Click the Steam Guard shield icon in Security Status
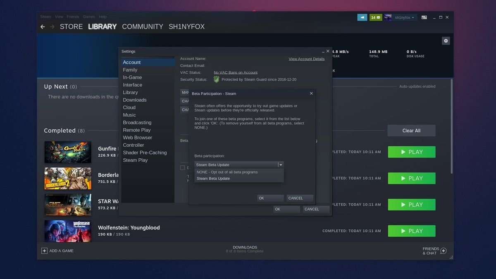Viewport: 496px width, 279px height. coord(216,79)
